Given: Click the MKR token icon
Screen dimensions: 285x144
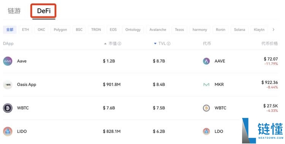Looking at the screenshot, I should pyautogui.click(x=206, y=85).
